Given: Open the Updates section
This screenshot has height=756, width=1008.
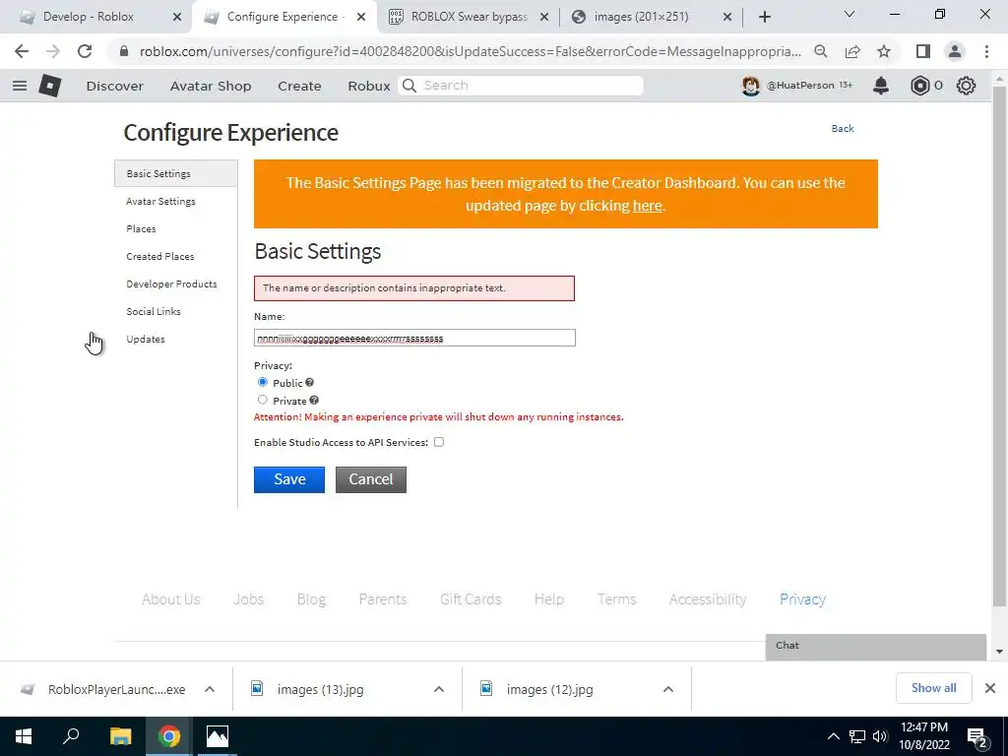Looking at the screenshot, I should point(146,340).
